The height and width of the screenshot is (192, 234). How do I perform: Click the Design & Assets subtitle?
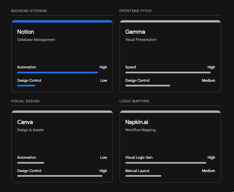point(30,130)
